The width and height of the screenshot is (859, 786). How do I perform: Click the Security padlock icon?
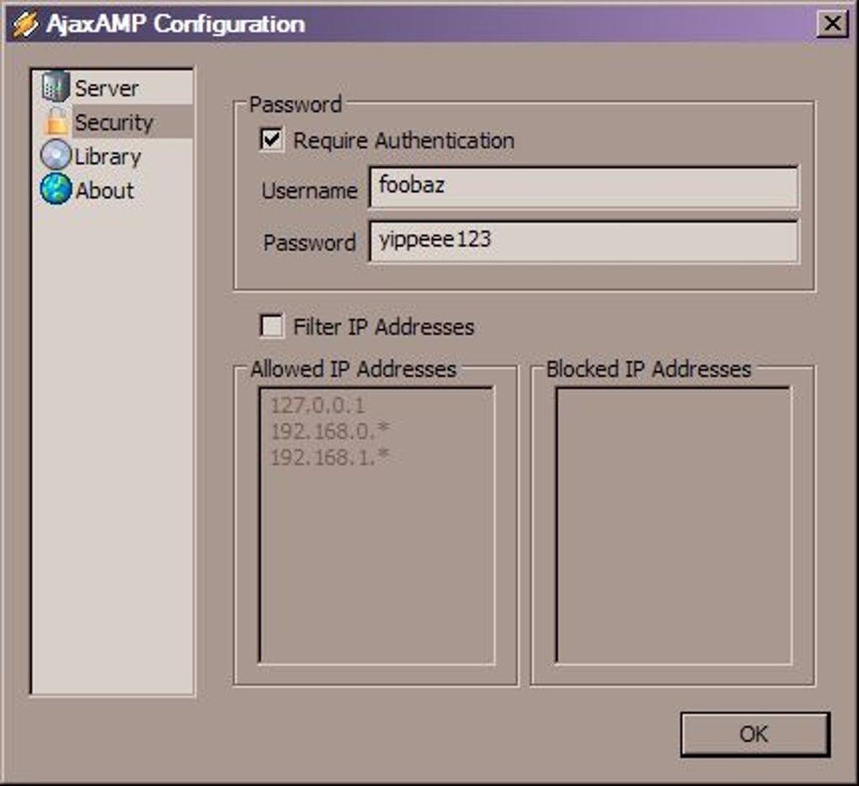tap(56, 121)
